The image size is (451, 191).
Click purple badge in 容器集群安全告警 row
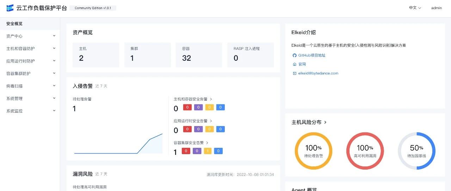tap(197, 151)
